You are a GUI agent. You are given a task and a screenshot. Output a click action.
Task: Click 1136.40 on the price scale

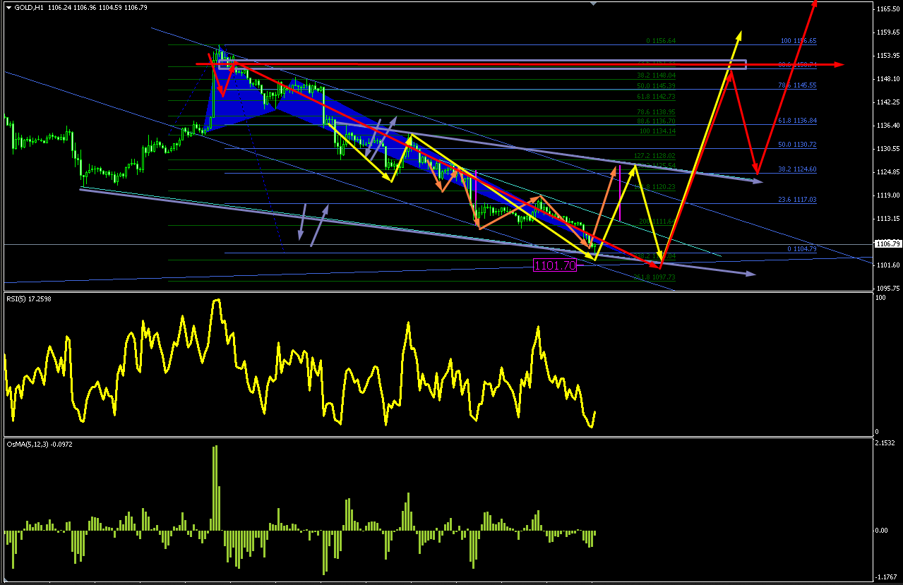tap(887, 126)
